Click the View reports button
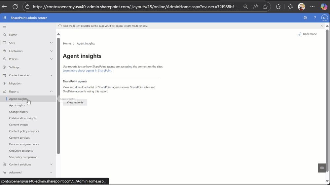Viewport: 330px width, 185px height. pos(75,102)
